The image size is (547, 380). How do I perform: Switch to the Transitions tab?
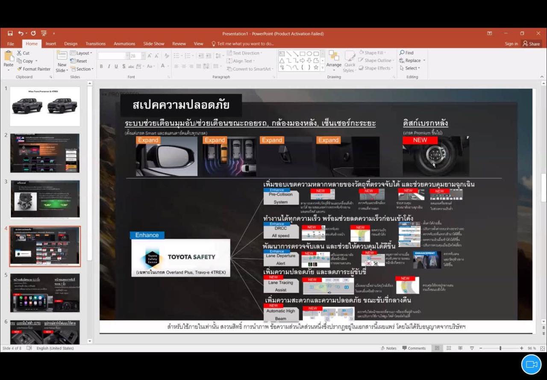click(95, 44)
